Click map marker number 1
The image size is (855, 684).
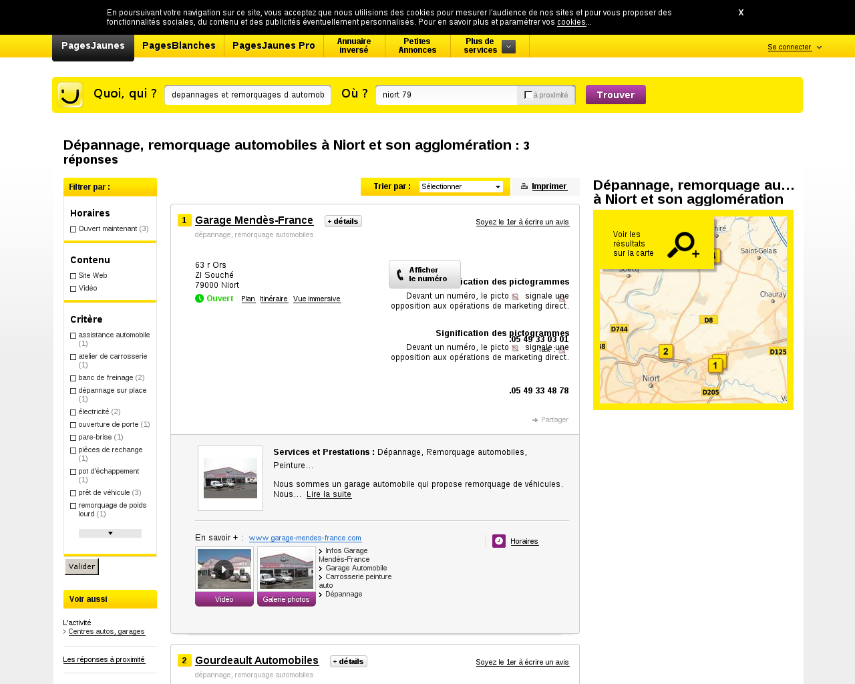tap(715, 365)
